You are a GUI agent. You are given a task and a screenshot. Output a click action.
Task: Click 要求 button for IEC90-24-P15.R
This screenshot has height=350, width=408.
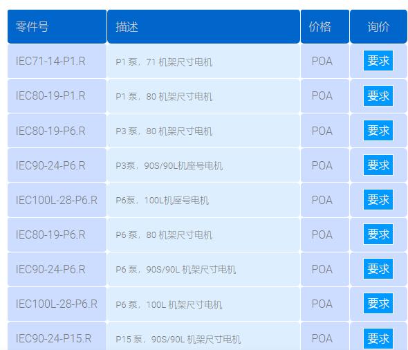[378, 338]
